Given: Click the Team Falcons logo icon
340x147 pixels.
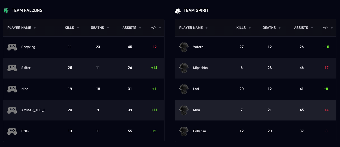Looking at the screenshot, I should click(6, 11).
